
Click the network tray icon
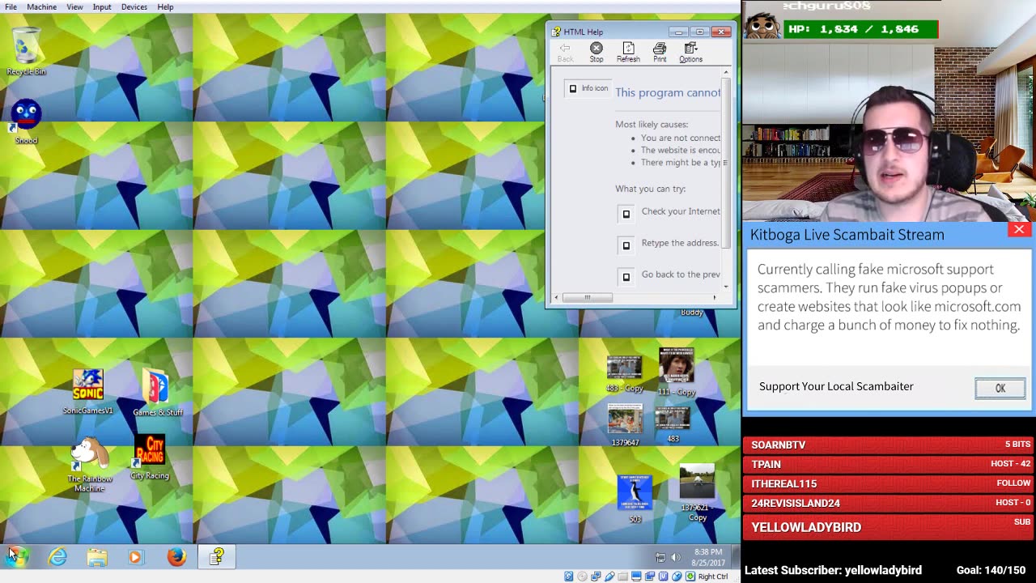[660, 557]
